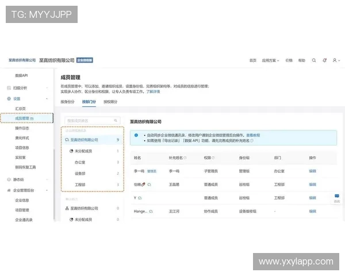Click the 王江河 supplementary name cell
The height and width of the screenshot is (276, 345).
click(x=174, y=211)
